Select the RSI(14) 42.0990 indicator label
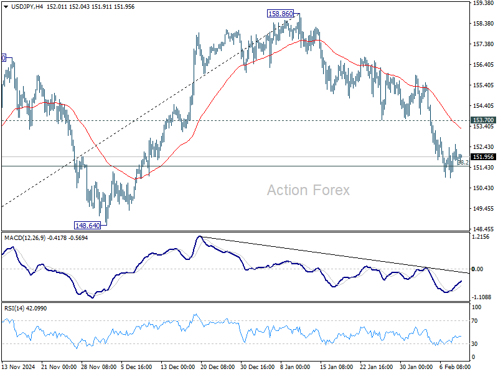This screenshot has height=374, width=498. point(25,308)
